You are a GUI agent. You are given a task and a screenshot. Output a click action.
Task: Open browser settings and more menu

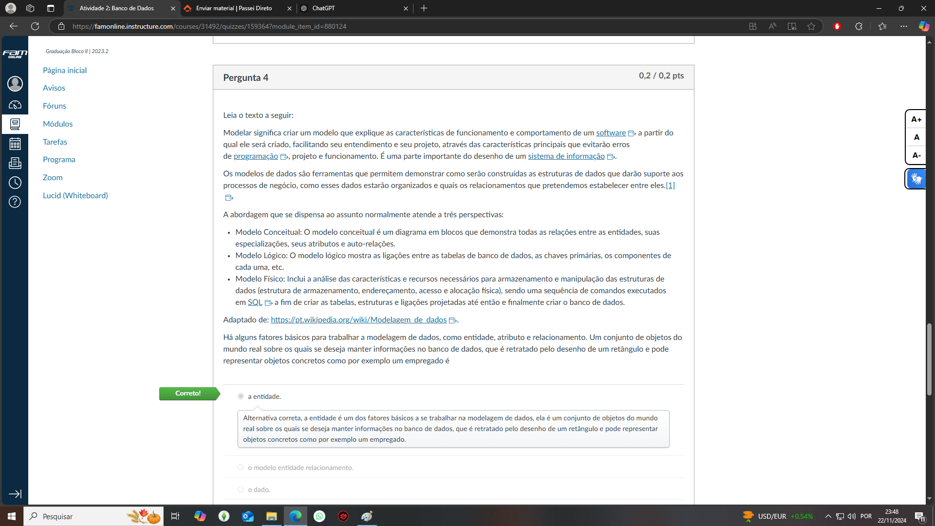coord(904,26)
